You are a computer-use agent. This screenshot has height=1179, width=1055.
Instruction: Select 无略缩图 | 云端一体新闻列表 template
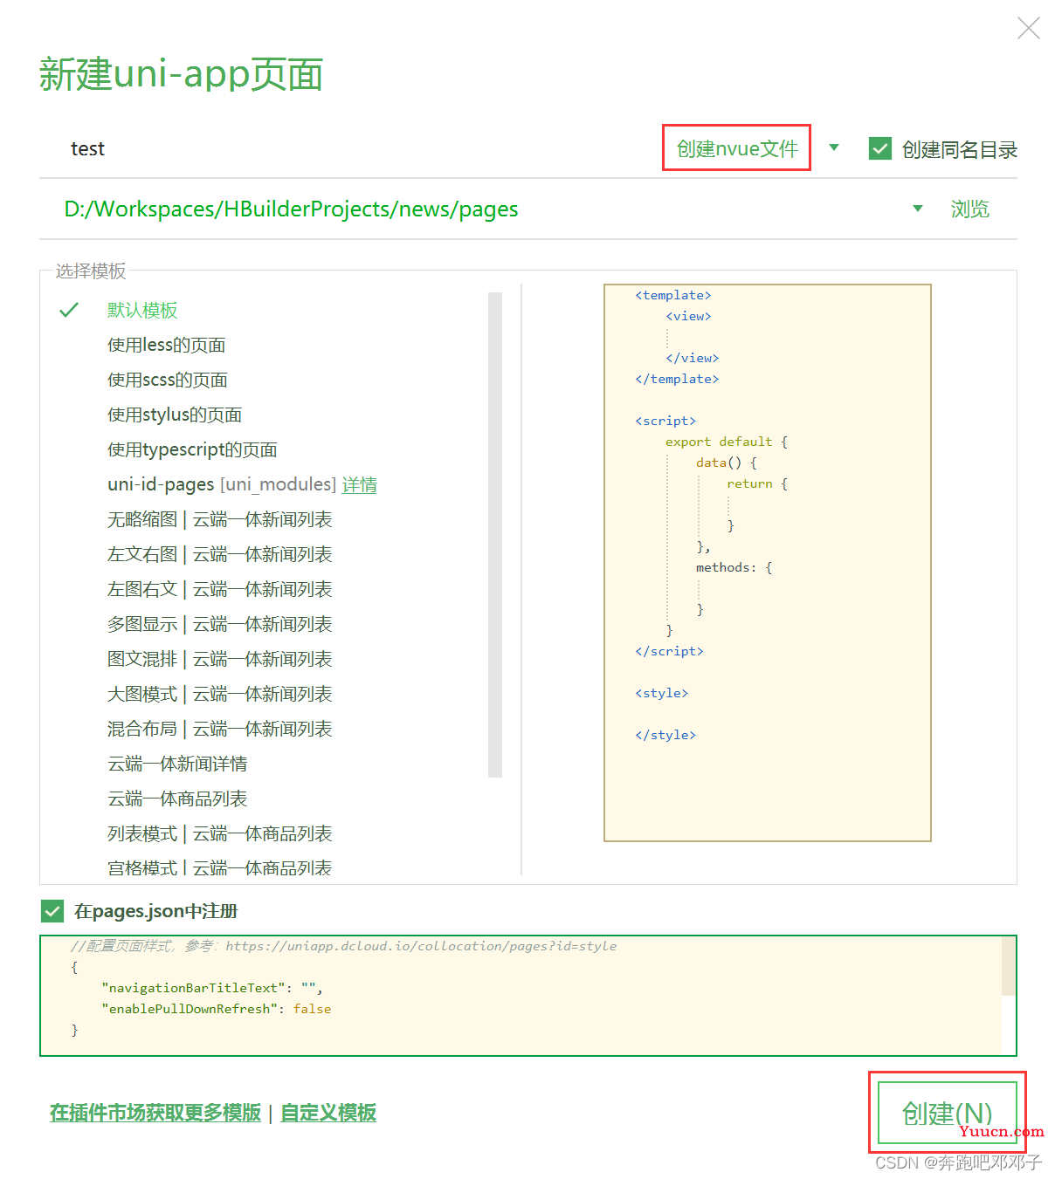pyautogui.click(x=219, y=520)
